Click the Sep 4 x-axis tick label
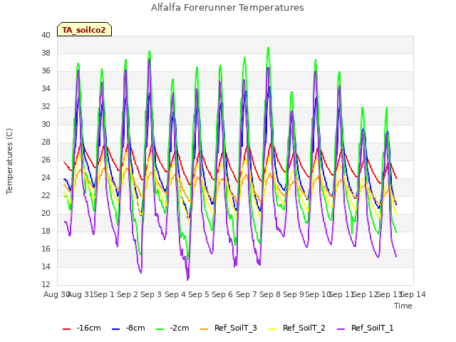This screenshot has height=342, width=456. tap(175, 294)
